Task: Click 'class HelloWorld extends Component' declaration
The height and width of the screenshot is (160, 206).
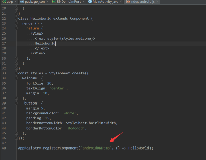Action: (x=53, y=18)
